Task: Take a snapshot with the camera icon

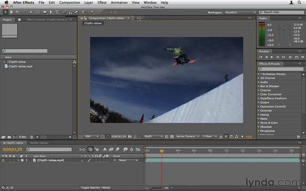Action: point(130,137)
